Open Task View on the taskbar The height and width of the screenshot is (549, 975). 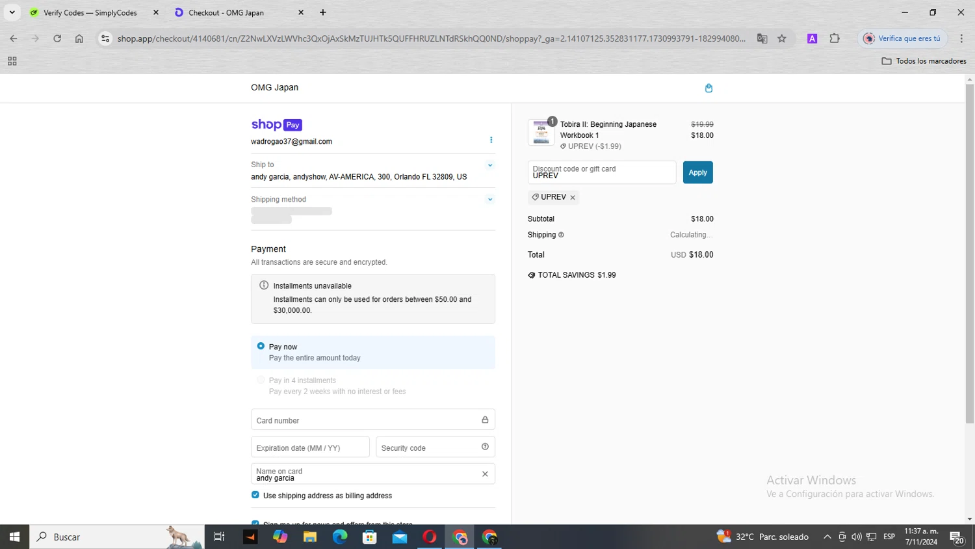point(219,537)
